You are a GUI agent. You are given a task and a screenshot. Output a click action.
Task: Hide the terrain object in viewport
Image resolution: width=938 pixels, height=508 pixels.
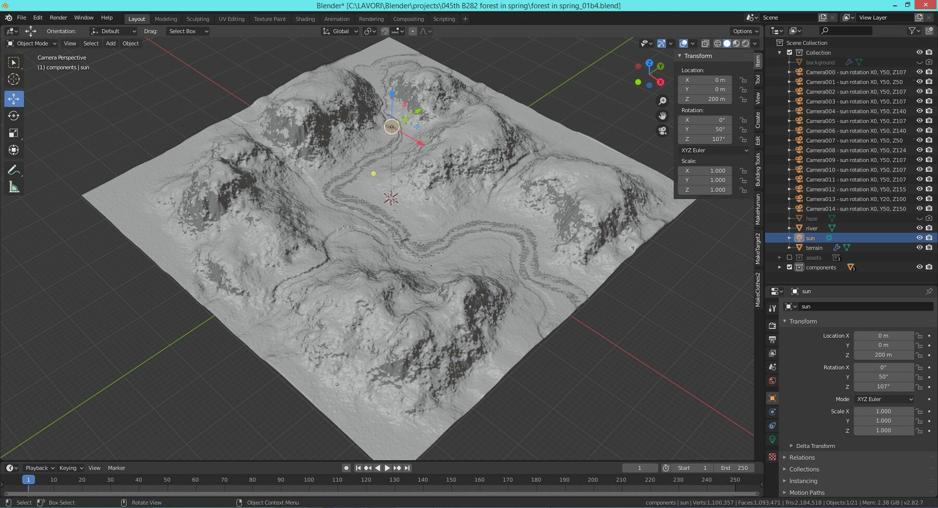920,247
